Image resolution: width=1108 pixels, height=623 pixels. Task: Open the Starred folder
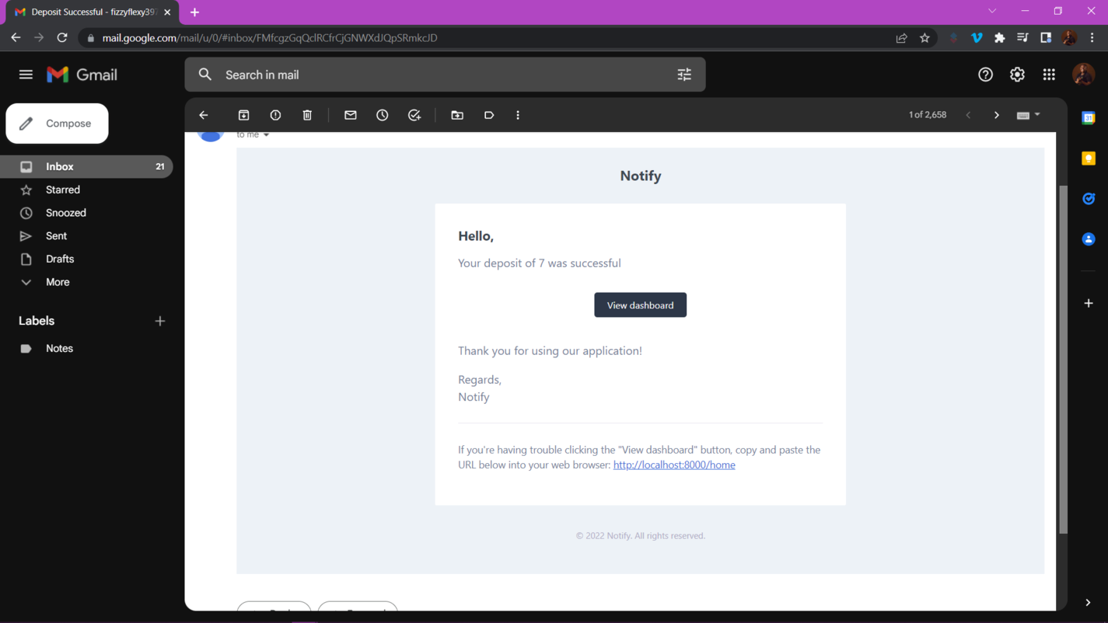pos(62,190)
